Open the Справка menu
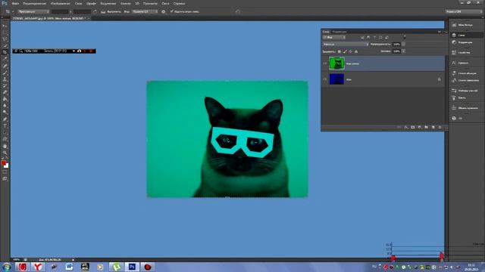The height and width of the screenshot is (272, 485). coord(179,3)
